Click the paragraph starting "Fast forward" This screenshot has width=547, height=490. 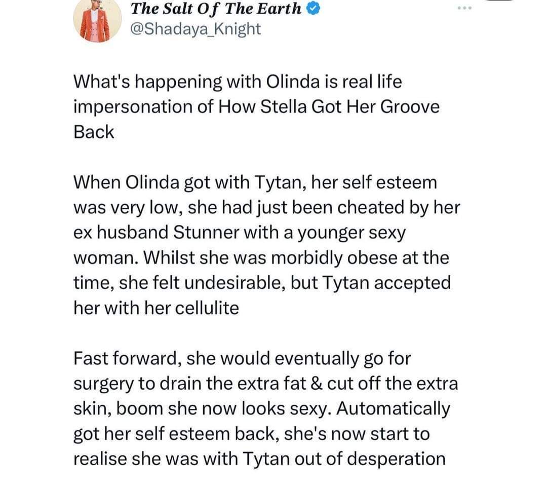tap(265, 408)
